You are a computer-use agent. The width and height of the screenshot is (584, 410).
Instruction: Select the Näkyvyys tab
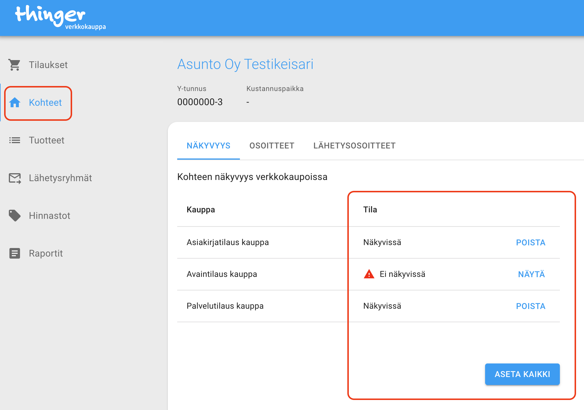pyautogui.click(x=208, y=146)
